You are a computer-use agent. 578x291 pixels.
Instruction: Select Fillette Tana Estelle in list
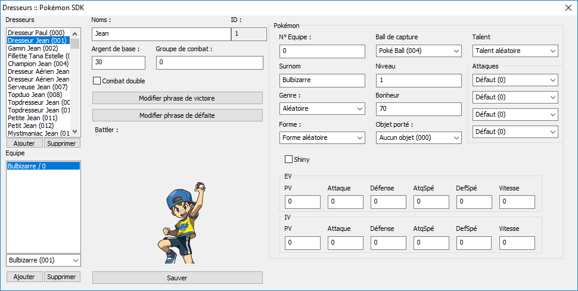[38, 56]
